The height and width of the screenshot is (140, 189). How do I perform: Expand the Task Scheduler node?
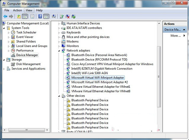point(9,32)
